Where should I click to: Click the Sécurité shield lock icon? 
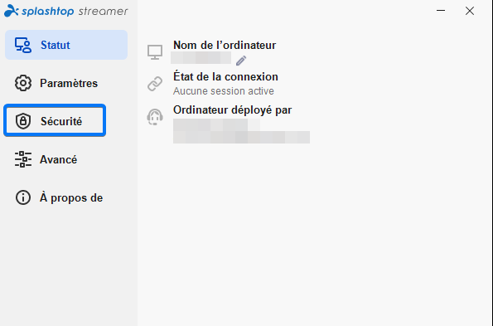(23, 121)
